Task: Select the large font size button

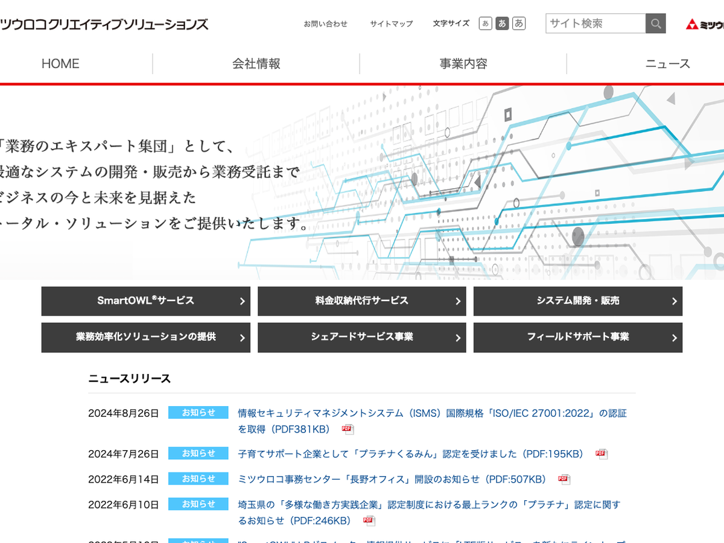Action: [519, 24]
